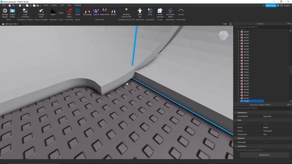Screen dimensions: 292x164
Task: Open the Build Rig plugin
Action: click(140, 13)
